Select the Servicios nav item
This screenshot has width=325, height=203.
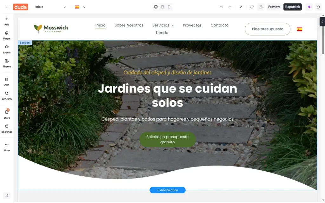[x=161, y=25]
